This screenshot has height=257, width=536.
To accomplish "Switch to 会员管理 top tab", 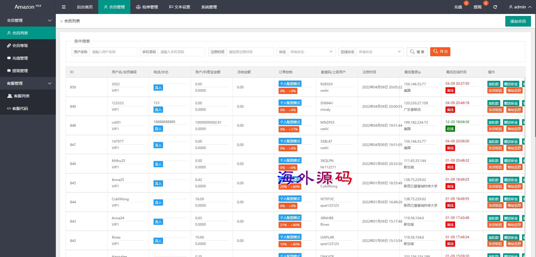I will tap(114, 7).
